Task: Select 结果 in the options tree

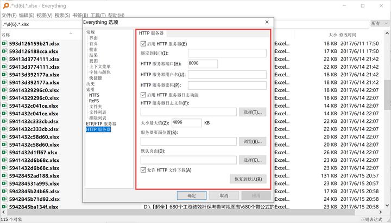Action: click(x=93, y=55)
